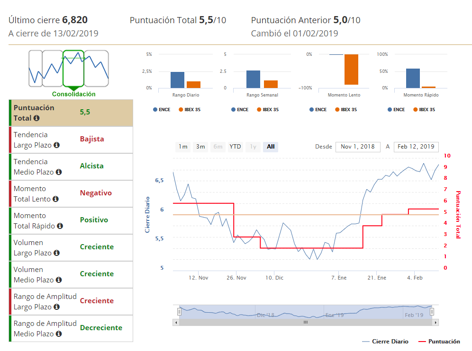The image size is (472, 351).
Task: Select the 3m zoom range
Action: tap(200, 147)
